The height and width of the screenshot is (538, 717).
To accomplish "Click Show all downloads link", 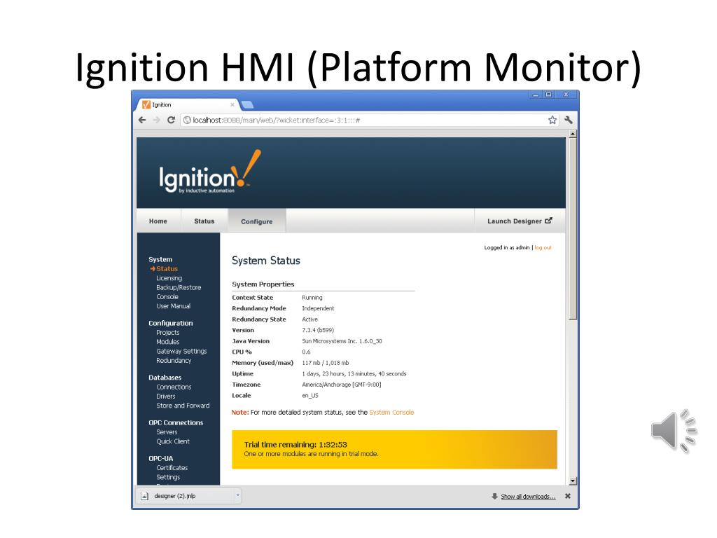I will [x=528, y=497].
